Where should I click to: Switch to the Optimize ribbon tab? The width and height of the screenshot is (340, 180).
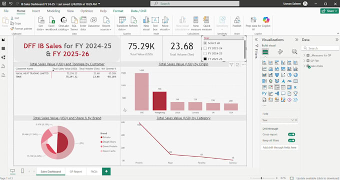pyautogui.click(x=86, y=11)
